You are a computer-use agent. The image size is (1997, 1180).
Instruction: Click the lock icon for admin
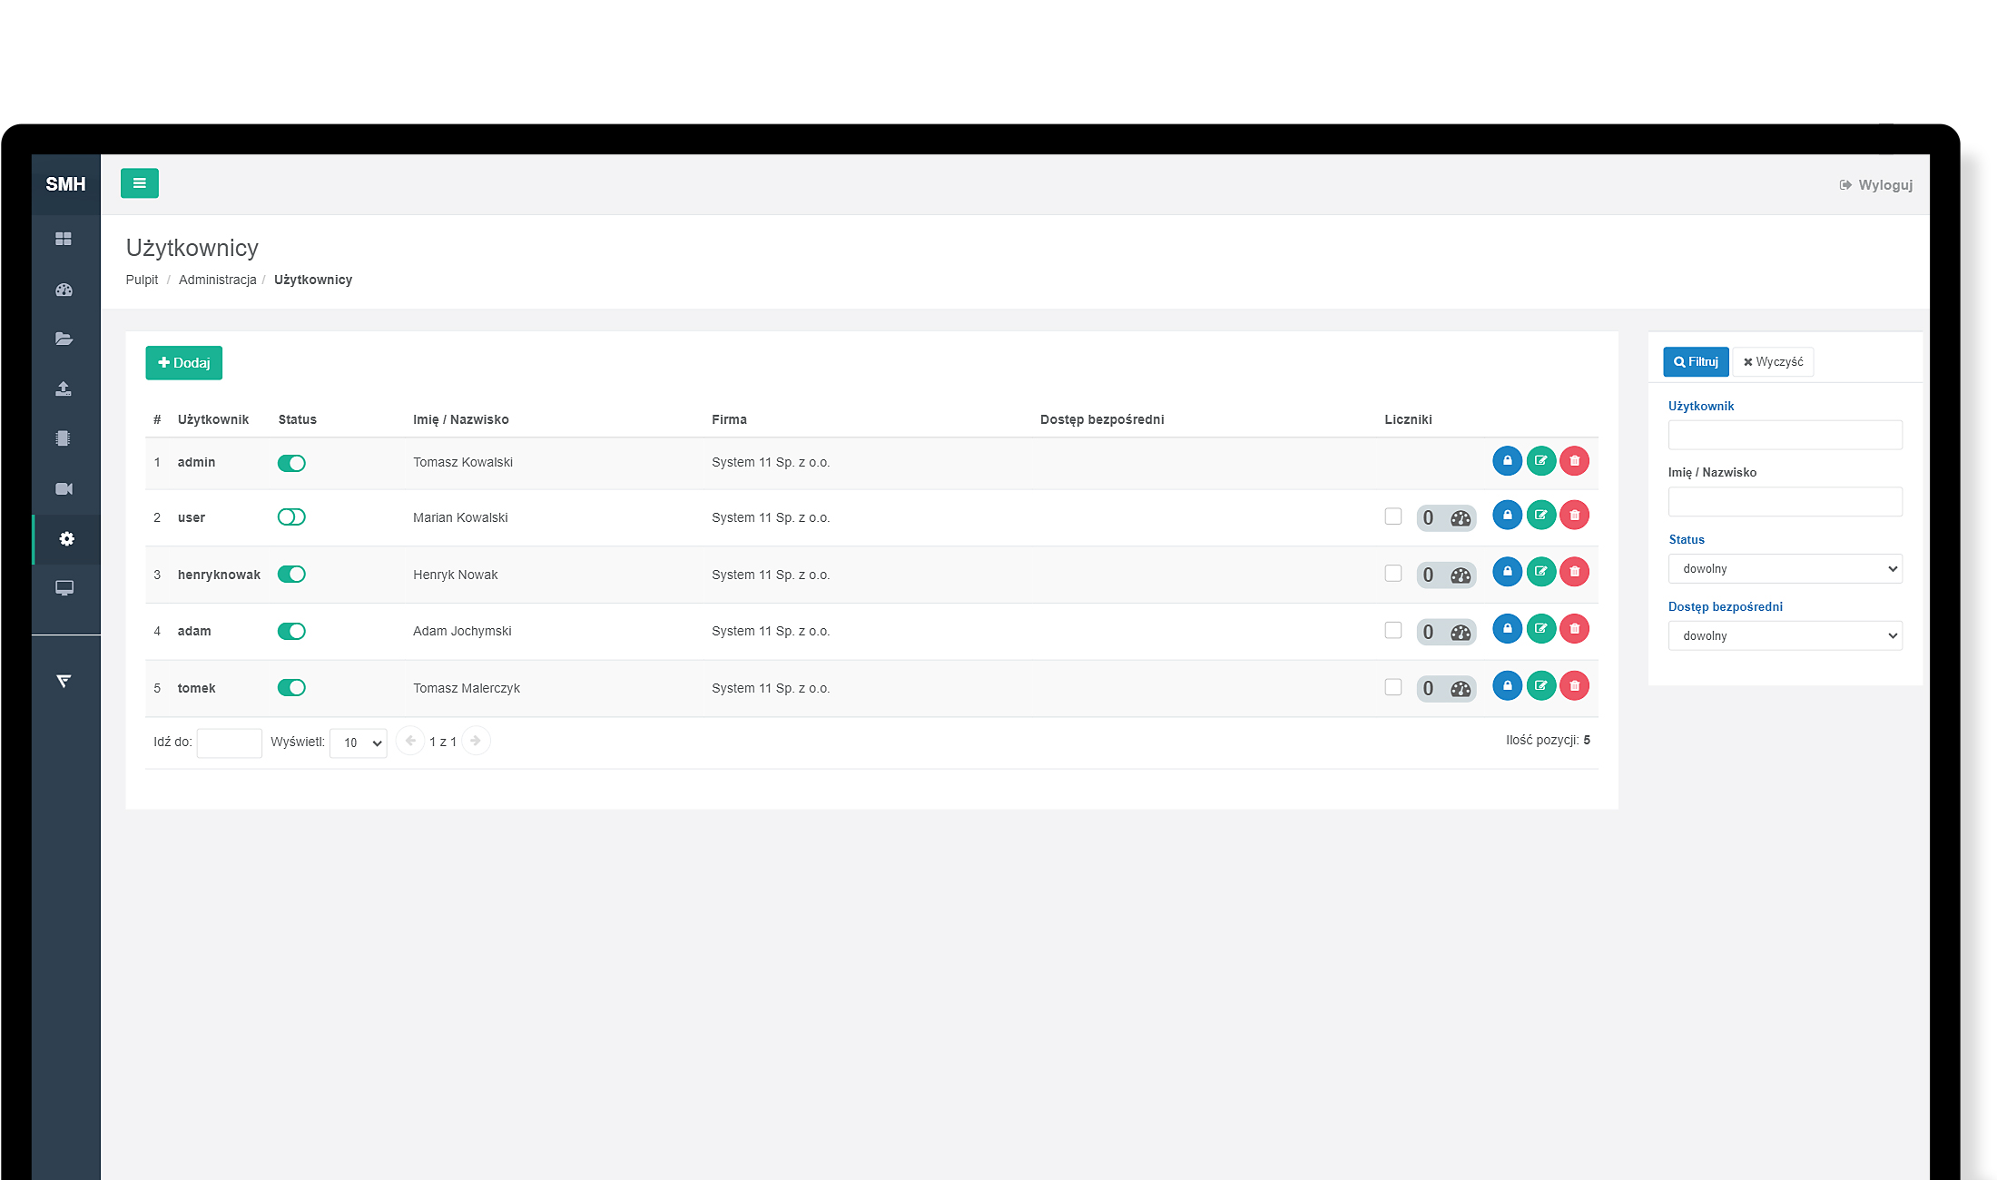tap(1507, 461)
